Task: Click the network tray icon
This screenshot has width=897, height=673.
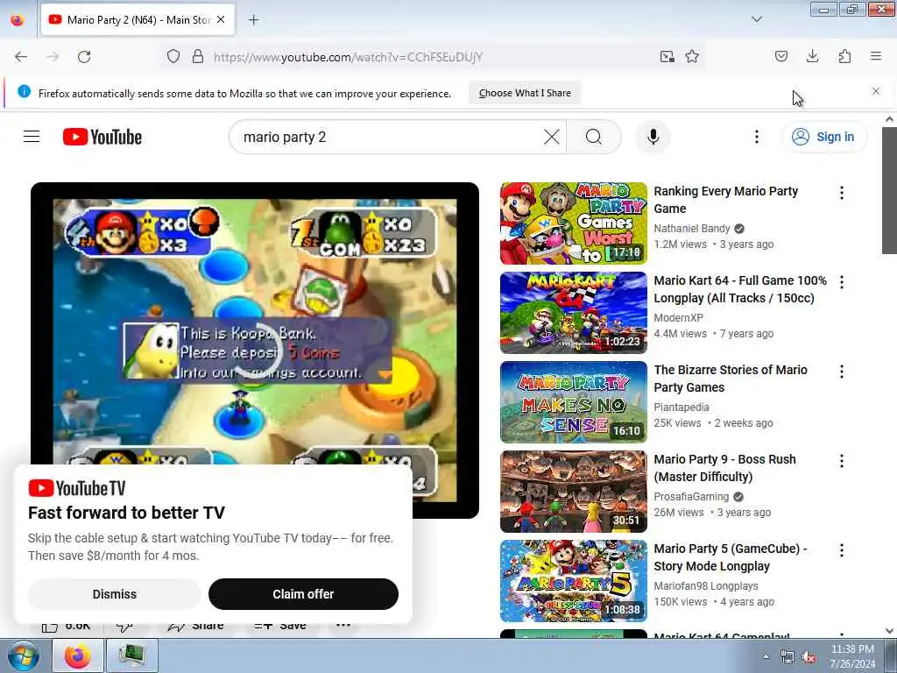Action: coord(788,657)
